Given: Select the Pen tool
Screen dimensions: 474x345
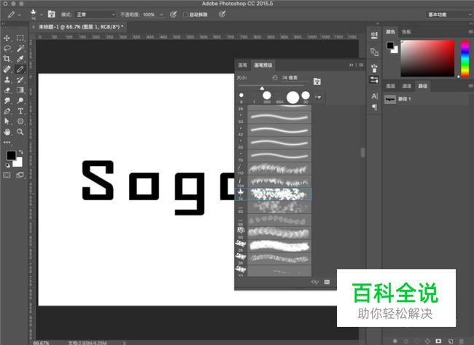Looking at the screenshot, I should (7, 111).
